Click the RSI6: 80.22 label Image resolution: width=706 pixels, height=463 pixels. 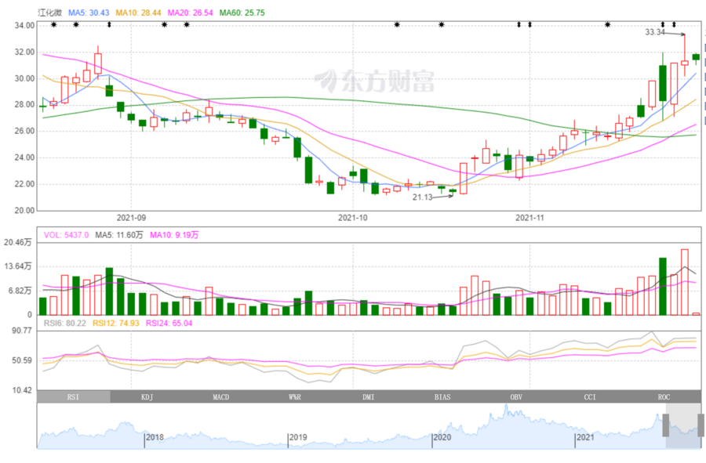click(65, 324)
